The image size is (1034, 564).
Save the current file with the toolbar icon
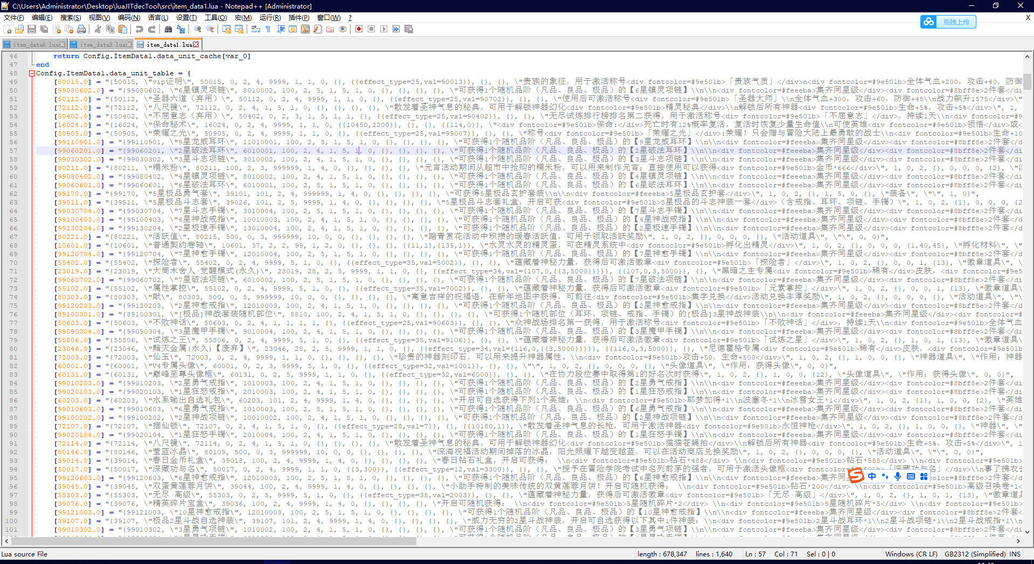(x=32, y=29)
